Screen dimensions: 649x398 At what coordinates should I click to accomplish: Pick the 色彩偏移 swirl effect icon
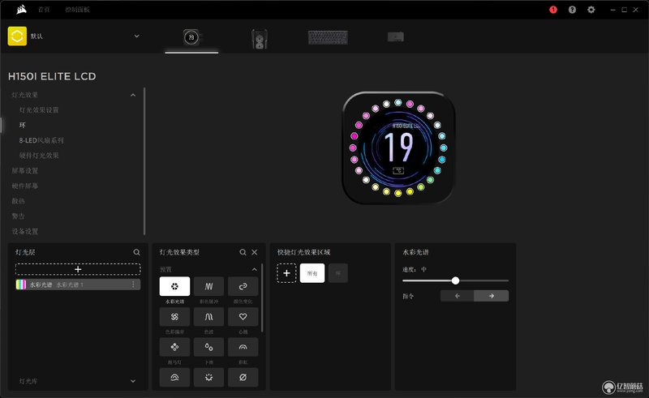(174, 316)
